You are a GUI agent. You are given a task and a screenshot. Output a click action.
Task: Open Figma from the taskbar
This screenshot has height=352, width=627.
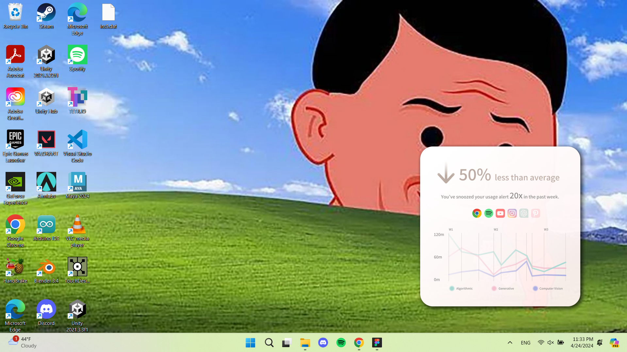pos(377,343)
